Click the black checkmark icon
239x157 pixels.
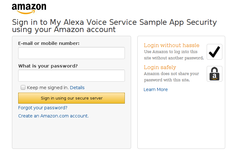point(214,52)
